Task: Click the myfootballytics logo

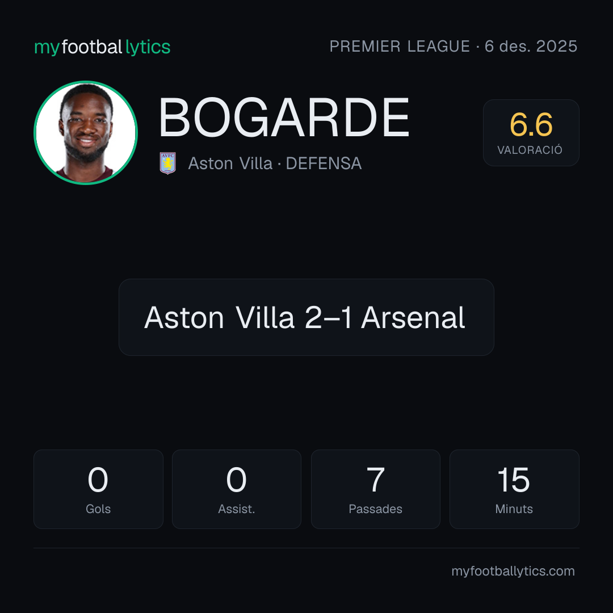Action: click(102, 47)
